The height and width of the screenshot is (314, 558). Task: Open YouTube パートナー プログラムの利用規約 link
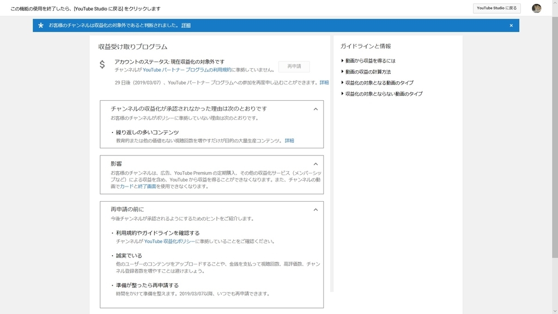tap(187, 70)
